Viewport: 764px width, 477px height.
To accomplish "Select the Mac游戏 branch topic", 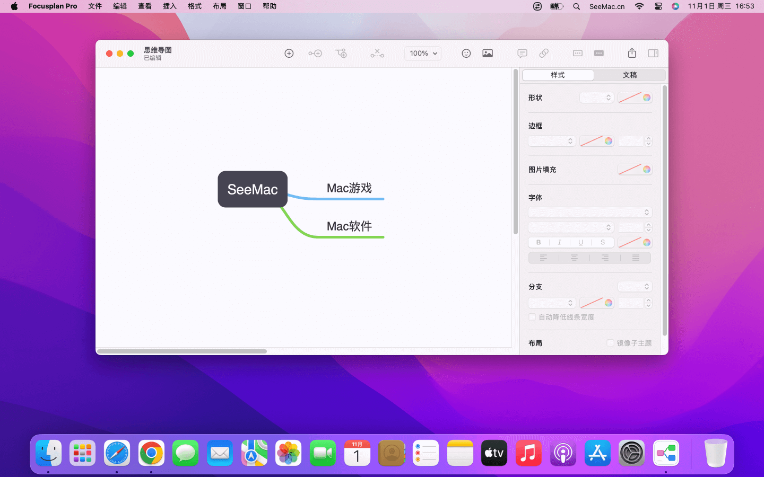I will 349,188.
